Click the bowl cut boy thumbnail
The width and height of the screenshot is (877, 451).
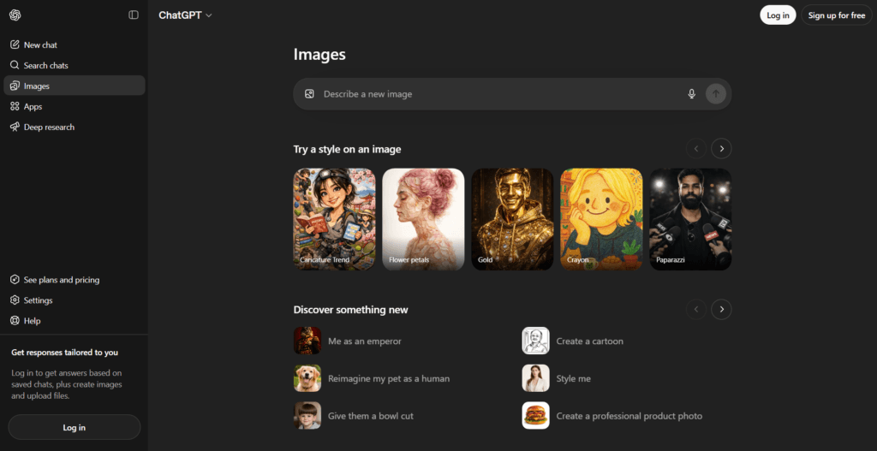(307, 416)
